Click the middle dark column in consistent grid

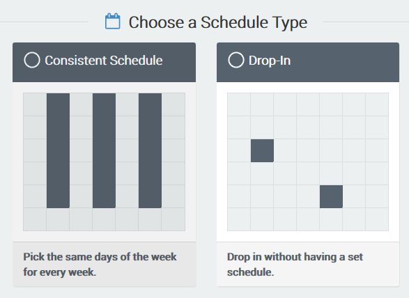point(104,150)
